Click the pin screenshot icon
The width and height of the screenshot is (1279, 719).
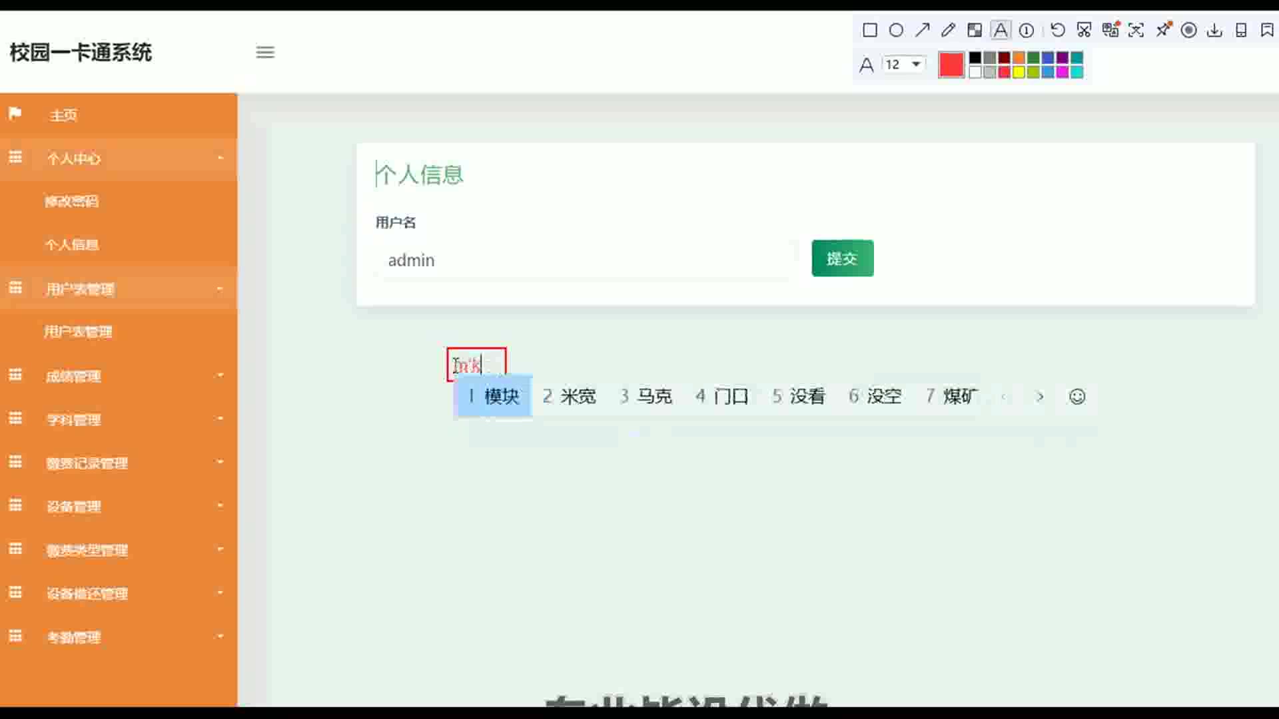(1163, 30)
